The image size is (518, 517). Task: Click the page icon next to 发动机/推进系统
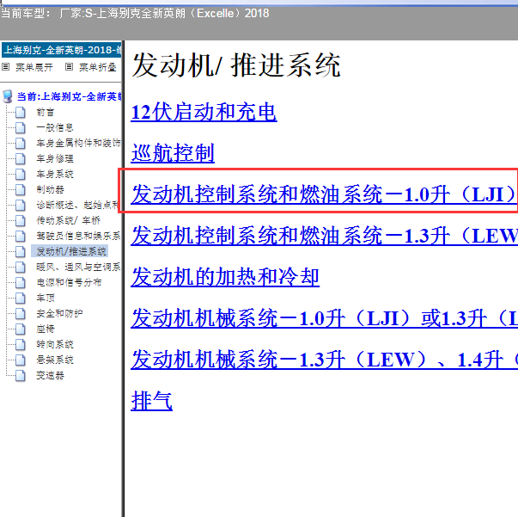pyautogui.click(x=21, y=252)
